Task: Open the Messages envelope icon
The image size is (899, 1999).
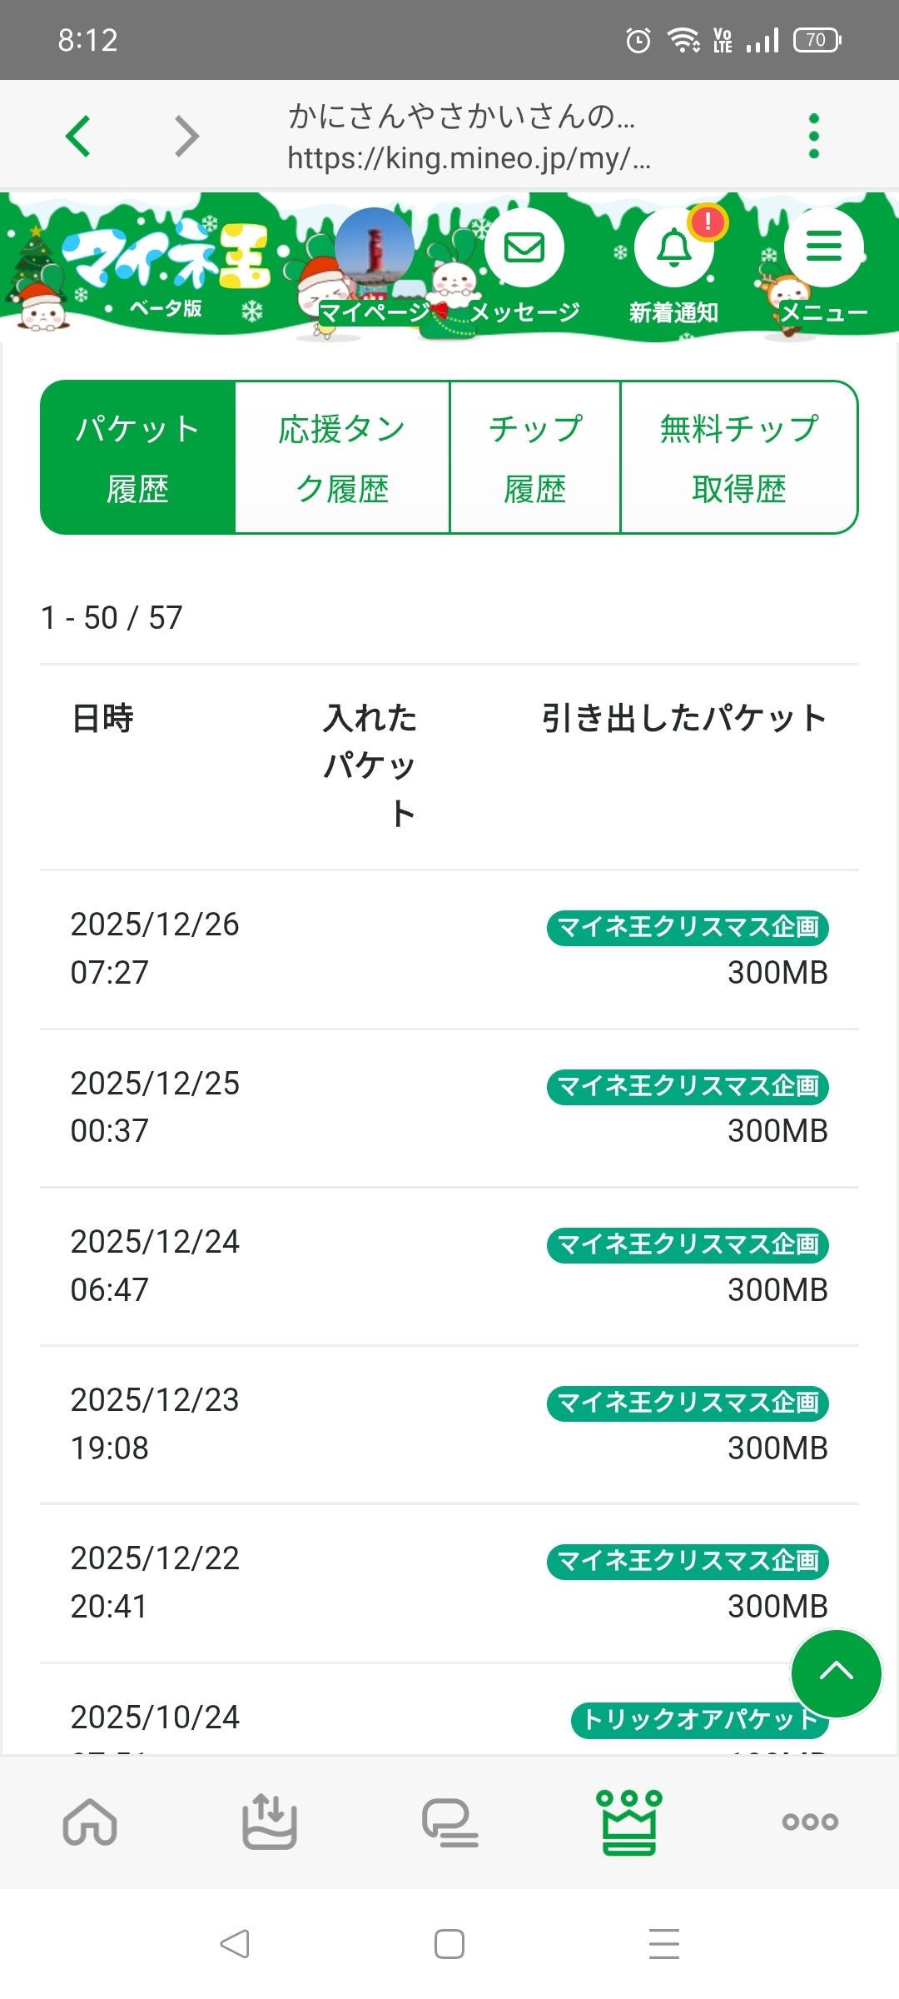Action: click(x=524, y=249)
